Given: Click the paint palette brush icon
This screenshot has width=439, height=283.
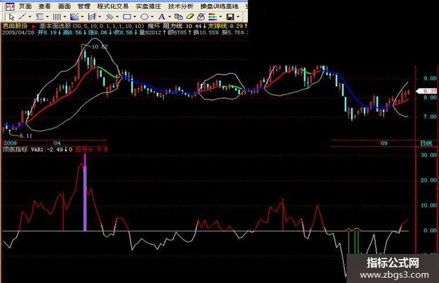Looking at the screenshot, I should (x=201, y=17).
